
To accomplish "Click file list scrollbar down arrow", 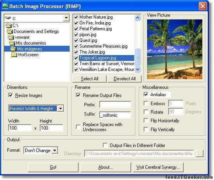I will point(138,69).
